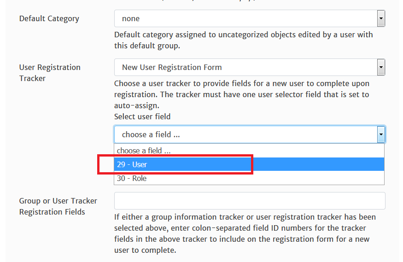Click the 'auto-assign.' line of help text
Viewport: 403px width, 262px height.
[137, 105]
